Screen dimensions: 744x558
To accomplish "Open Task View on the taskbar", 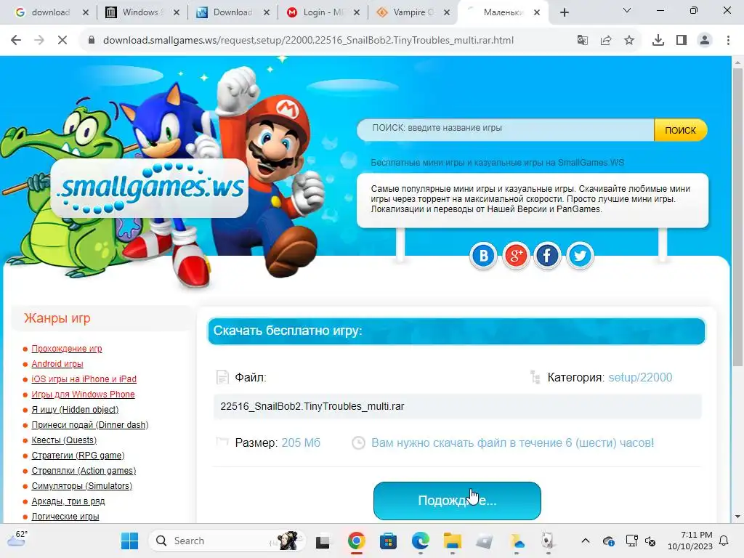I will coord(323,541).
